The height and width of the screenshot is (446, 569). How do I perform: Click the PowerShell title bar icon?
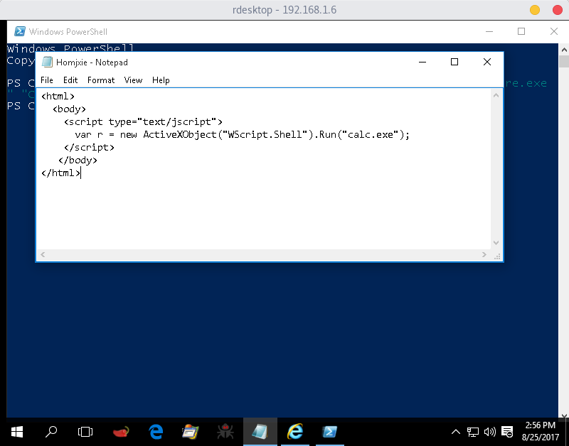[x=20, y=31]
